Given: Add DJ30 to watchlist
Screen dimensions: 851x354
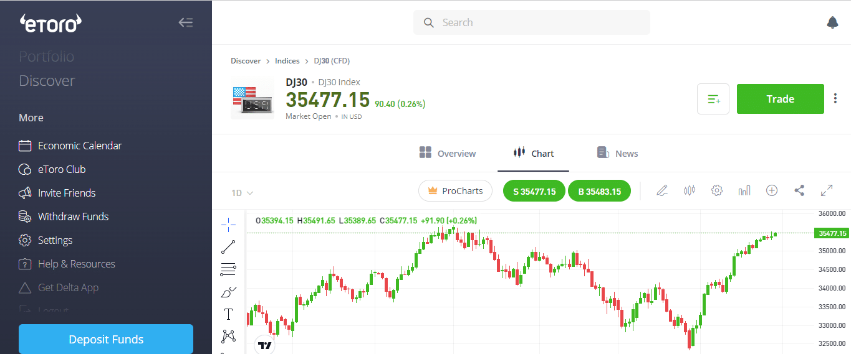Looking at the screenshot, I should pyautogui.click(x=713, y=99).
